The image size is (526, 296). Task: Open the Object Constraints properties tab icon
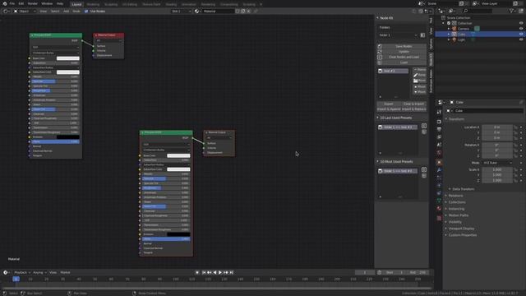[439, 193]
